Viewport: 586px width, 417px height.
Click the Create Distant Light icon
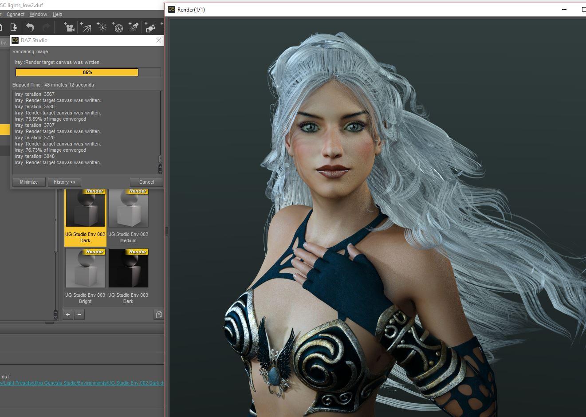[86, 28]
